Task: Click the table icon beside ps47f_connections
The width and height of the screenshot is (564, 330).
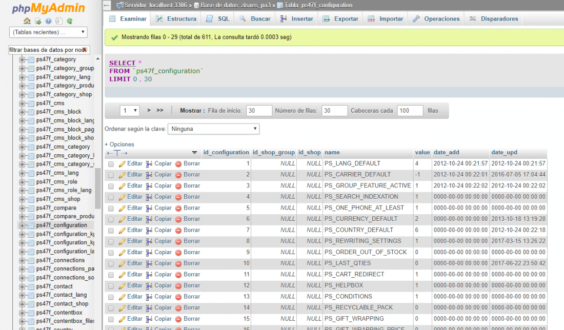Action: pyautogui.click(x=31, y=260)
